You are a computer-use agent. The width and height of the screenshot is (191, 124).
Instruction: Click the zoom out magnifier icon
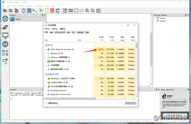tap(93, 11)
